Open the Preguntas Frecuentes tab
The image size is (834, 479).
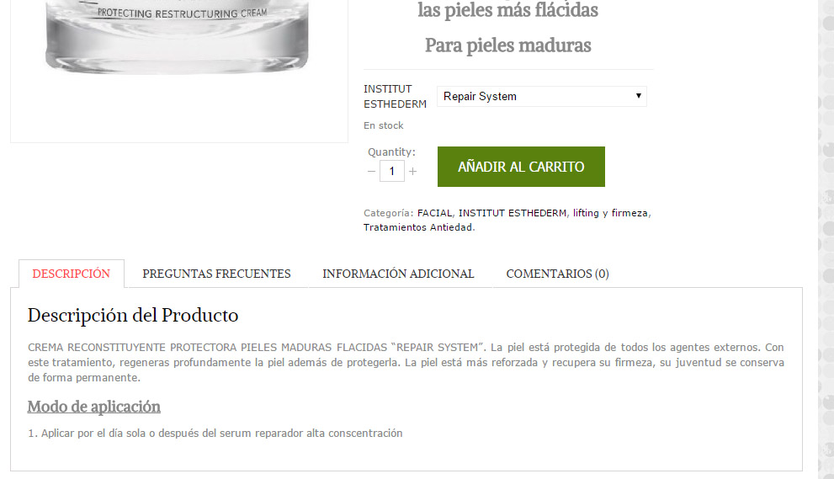[x=216, y=274]
